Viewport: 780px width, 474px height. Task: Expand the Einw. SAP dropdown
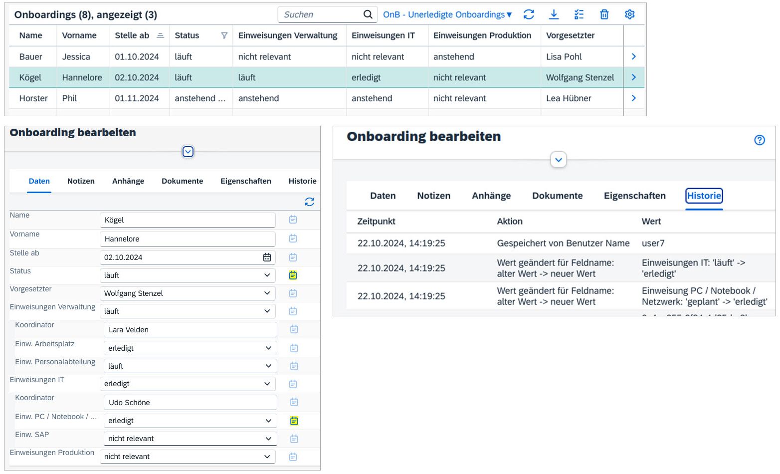click(268, 439)
